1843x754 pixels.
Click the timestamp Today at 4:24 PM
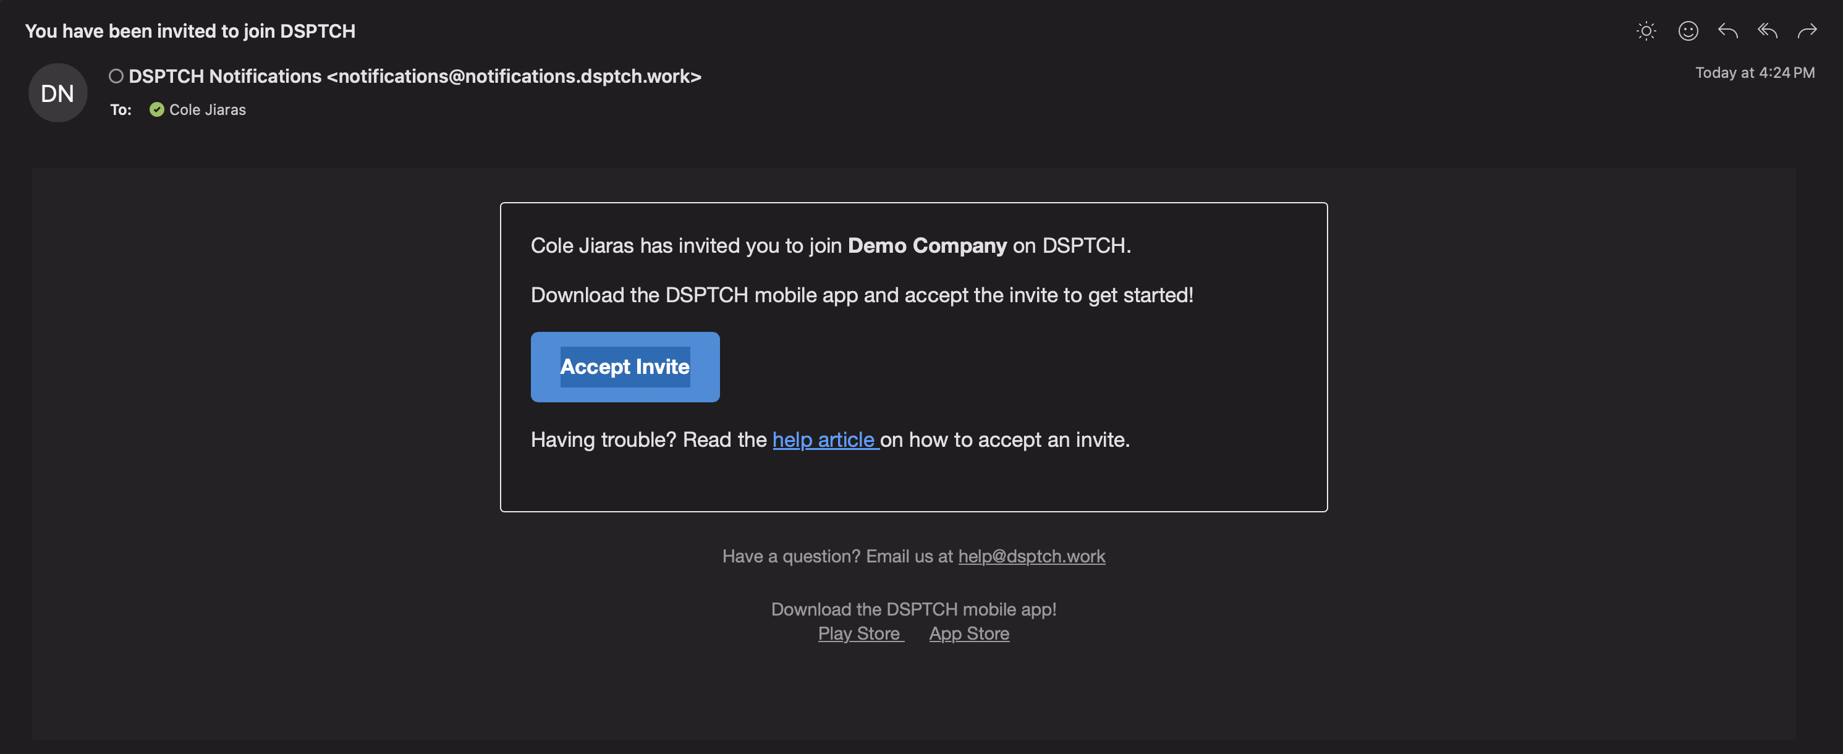click(x=1754, y=72)
